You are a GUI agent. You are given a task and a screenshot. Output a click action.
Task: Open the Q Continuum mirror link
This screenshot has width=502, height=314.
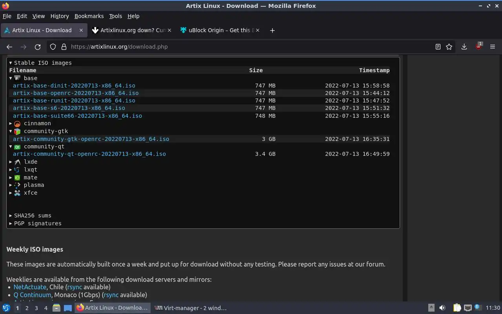click(32, 295)
